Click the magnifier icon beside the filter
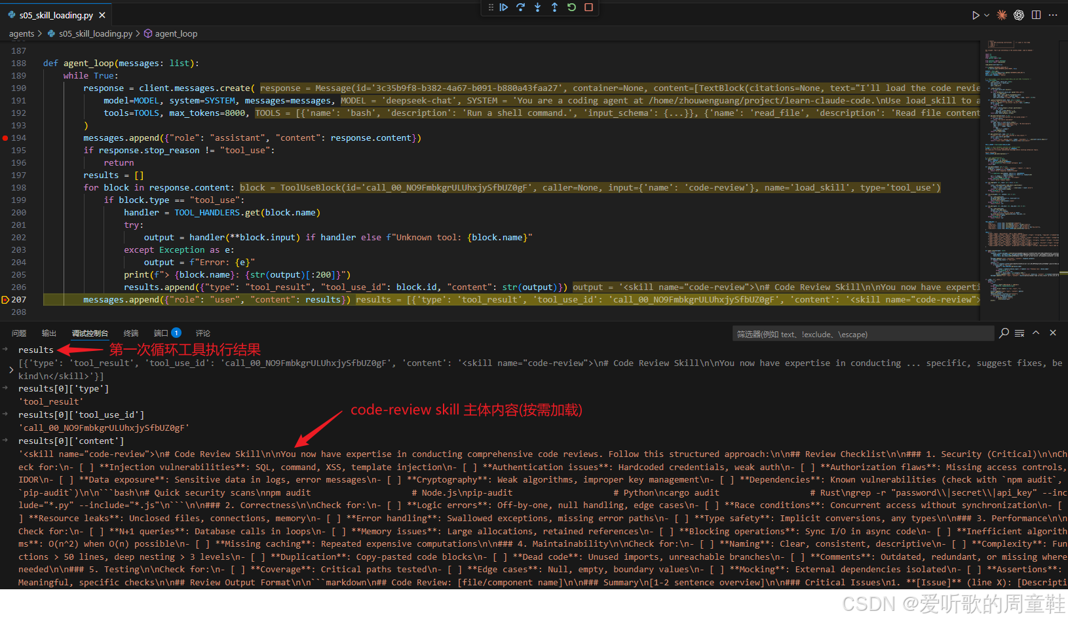The image size is (1068, 622). pyautogui.click(x=1004, y=333)
